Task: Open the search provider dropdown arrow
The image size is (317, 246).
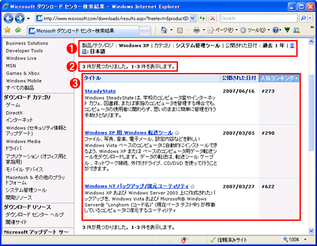Action: tap(310, 18)
